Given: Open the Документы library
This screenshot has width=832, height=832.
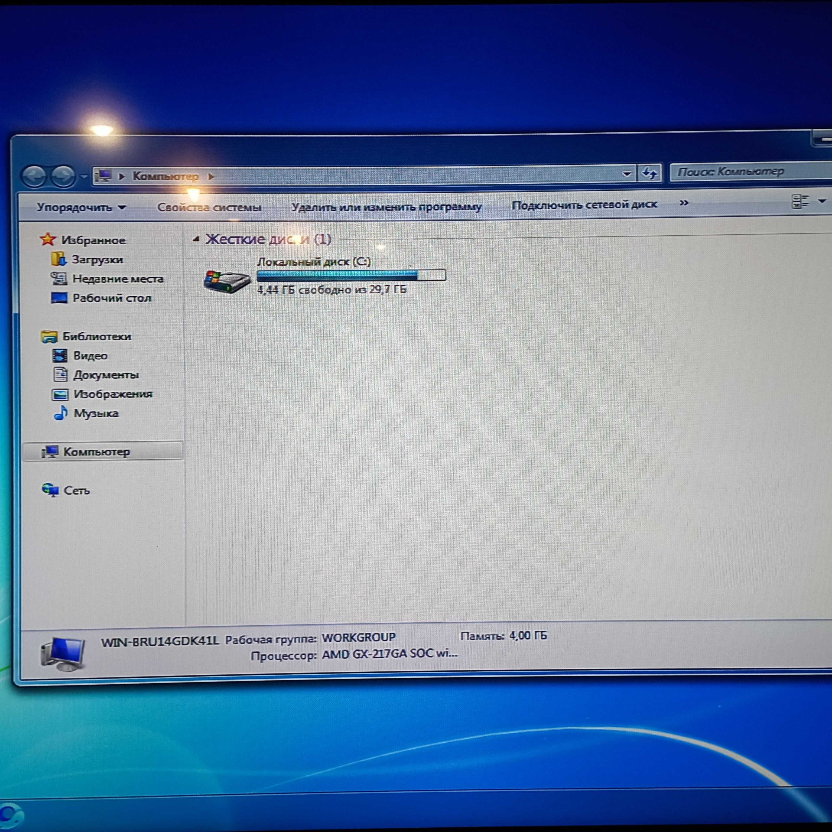Looking at the screenshot, I should point(106,375).
